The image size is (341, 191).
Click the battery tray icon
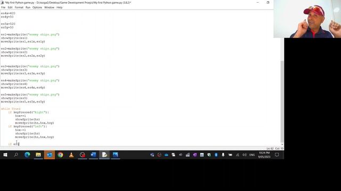(230, 154)
